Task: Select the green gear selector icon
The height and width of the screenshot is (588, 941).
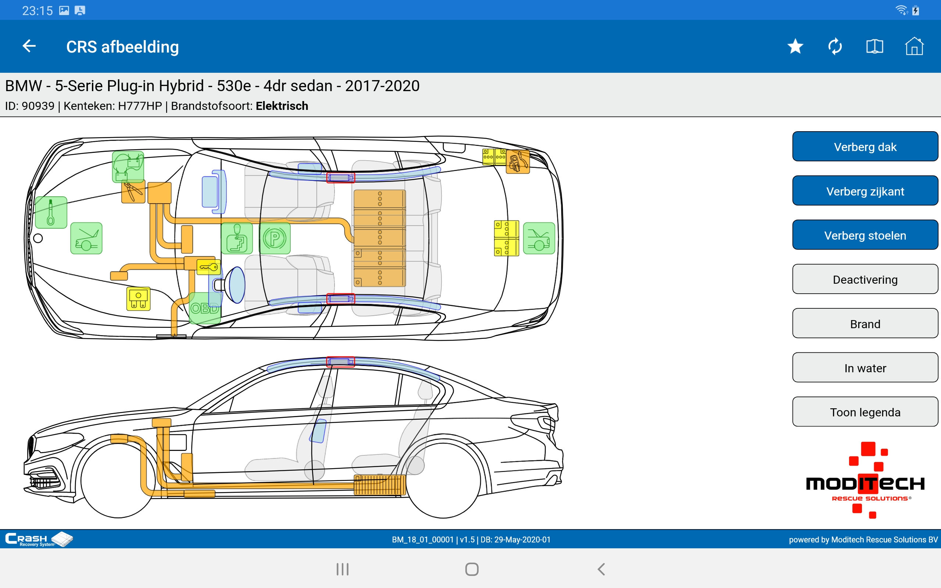Action: point(237,239)
